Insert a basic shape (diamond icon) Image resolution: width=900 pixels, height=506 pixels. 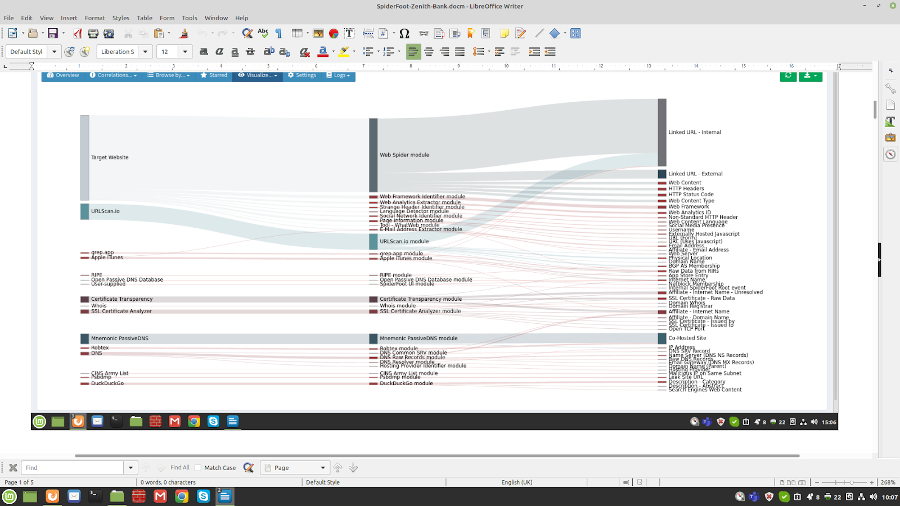tap(555, 33)
